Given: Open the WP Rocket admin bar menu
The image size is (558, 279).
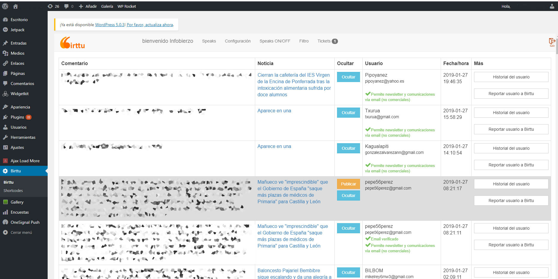Looking at the screenshot, I should click(127, 6).
